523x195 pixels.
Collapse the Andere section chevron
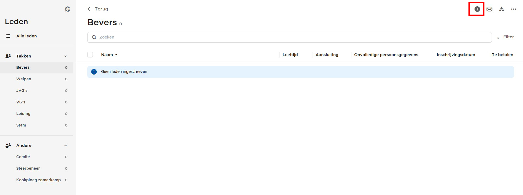click(x=66, y=145)
